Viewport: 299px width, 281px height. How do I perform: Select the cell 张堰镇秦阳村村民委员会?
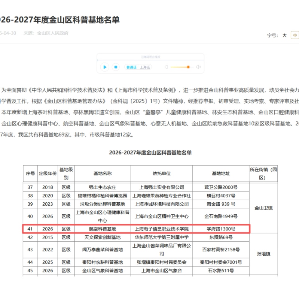coord(162,262)
